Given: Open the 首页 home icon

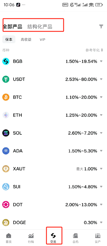Looking at the screenshot, I should [9, 236].
